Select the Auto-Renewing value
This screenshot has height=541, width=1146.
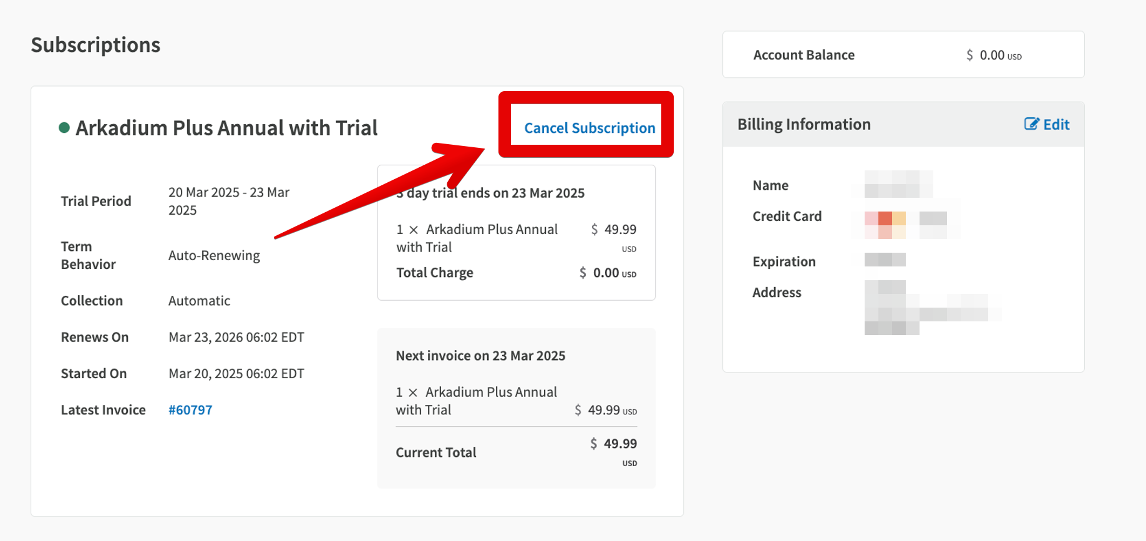214,255
